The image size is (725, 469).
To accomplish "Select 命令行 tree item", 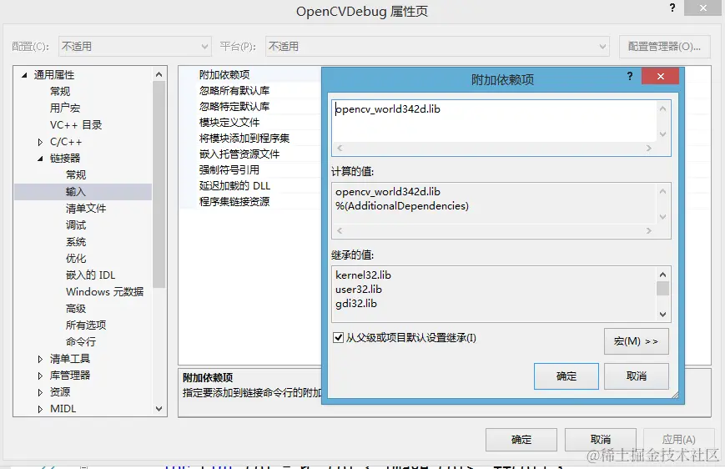I will pos(81,342).
